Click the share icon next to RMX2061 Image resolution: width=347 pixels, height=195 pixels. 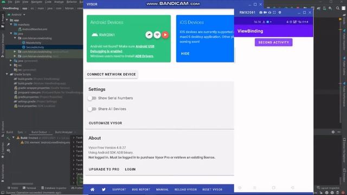[x=149, y=35]
